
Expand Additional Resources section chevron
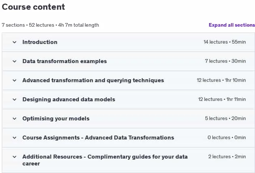(14, 157)
